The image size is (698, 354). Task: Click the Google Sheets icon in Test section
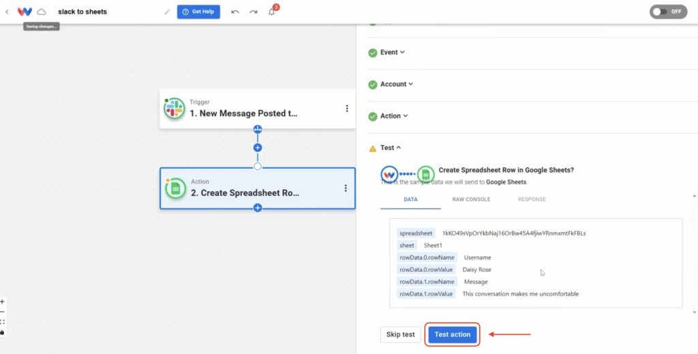click(x=425, y=174)
